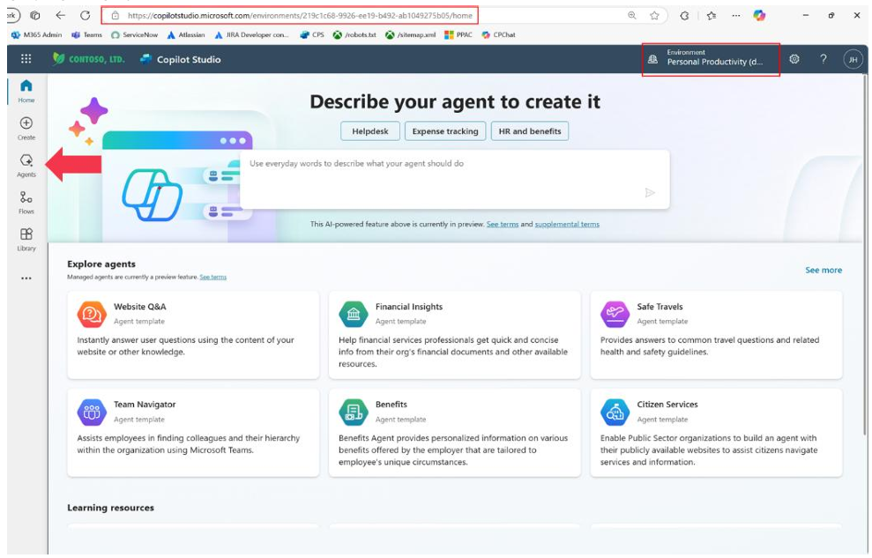Open the Citizen Services agent template
872x558 pixels.
[716, 433]
